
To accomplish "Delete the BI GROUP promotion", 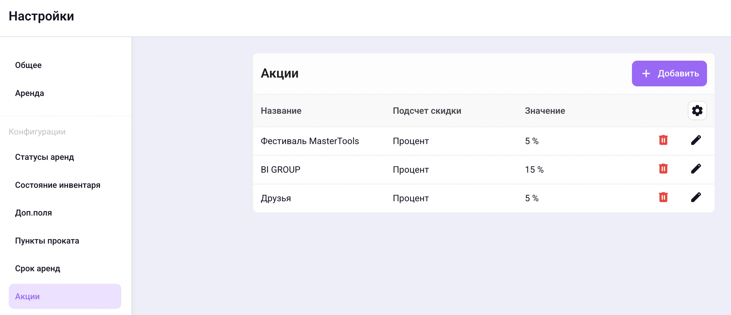I will (664, 169).
